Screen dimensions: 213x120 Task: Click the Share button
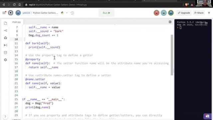point(199,13)
